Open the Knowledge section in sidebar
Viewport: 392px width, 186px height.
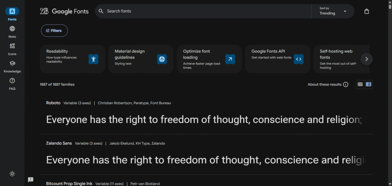pyautogui.click(x=12, y=66)
